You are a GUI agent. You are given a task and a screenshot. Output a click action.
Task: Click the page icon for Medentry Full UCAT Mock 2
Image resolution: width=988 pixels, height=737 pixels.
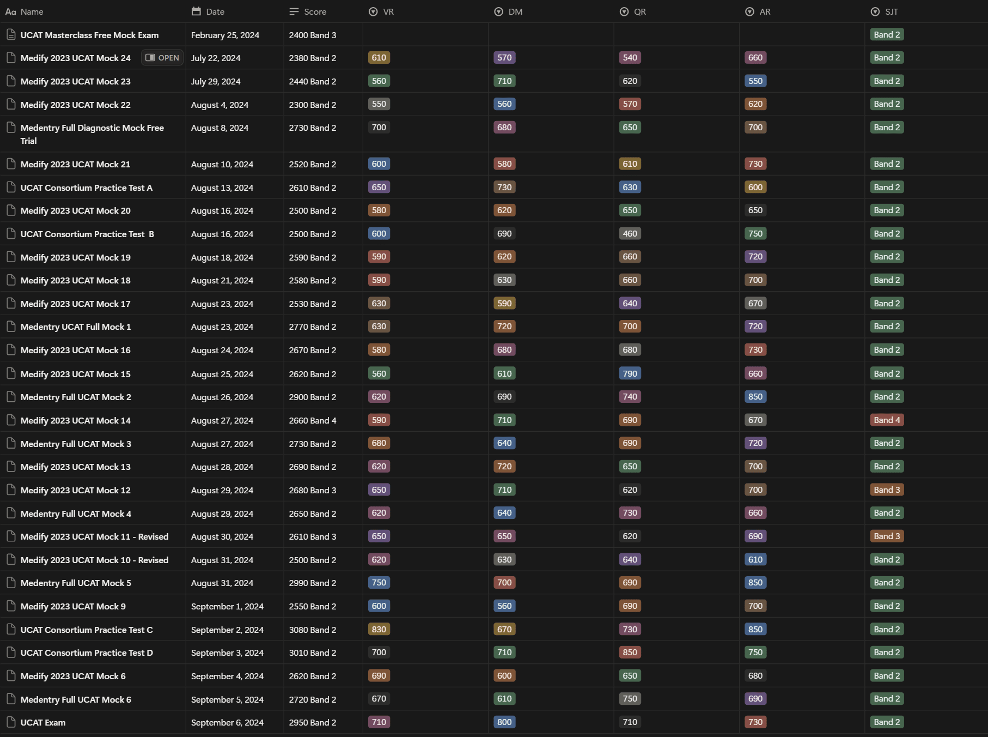(10, 397)
